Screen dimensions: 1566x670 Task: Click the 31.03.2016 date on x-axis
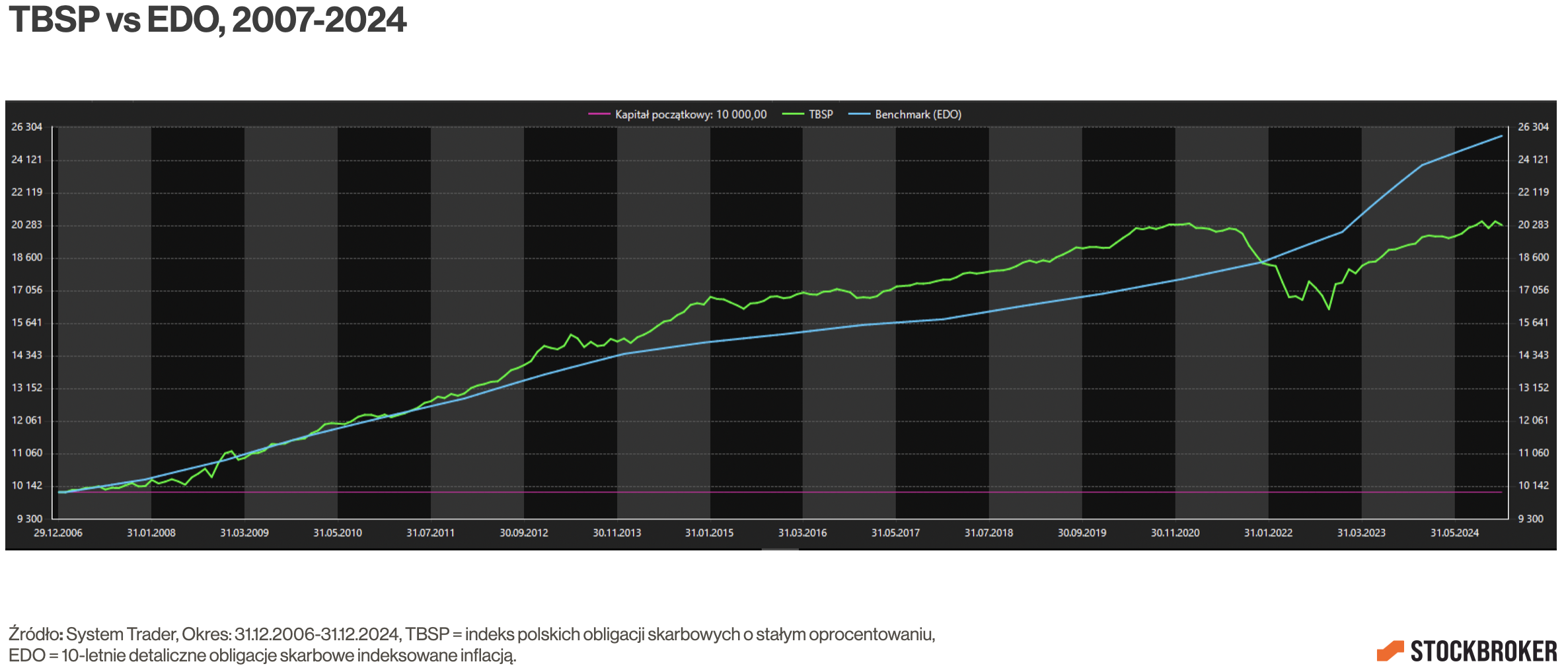coord(802,533)
